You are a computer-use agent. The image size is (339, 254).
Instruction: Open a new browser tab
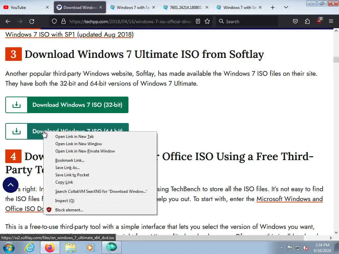click(x=273, y=8)
